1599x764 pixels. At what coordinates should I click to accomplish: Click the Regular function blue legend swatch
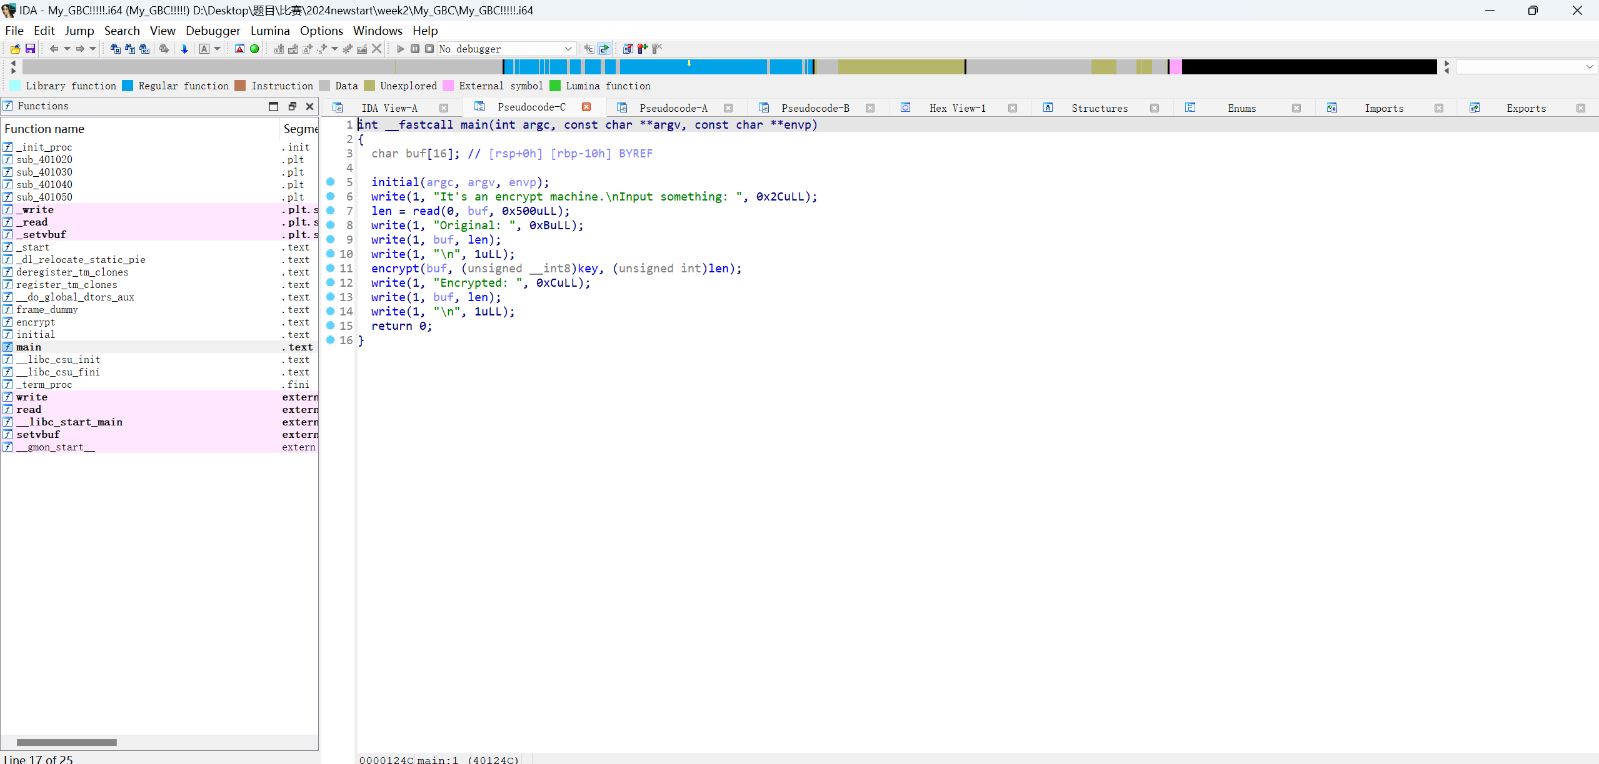point(128,86)
